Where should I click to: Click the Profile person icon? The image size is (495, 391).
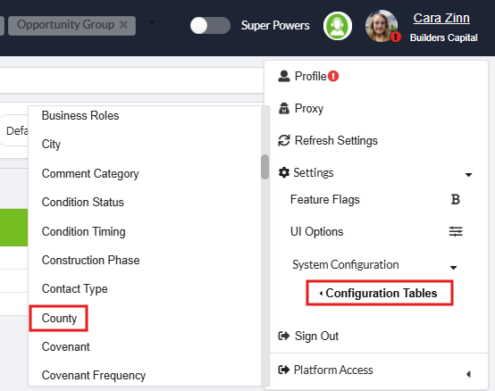click(x=284, y=76)
